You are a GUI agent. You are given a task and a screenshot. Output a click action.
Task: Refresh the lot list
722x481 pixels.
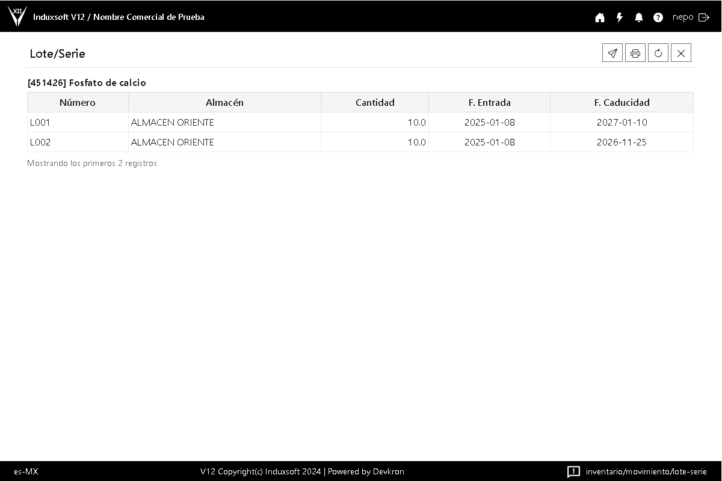[x=658, y=53]
